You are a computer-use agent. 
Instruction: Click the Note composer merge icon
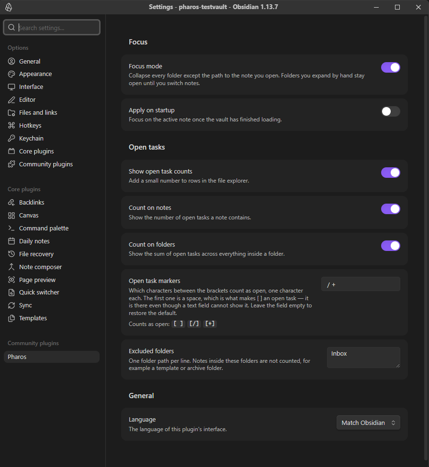point(11,267)
